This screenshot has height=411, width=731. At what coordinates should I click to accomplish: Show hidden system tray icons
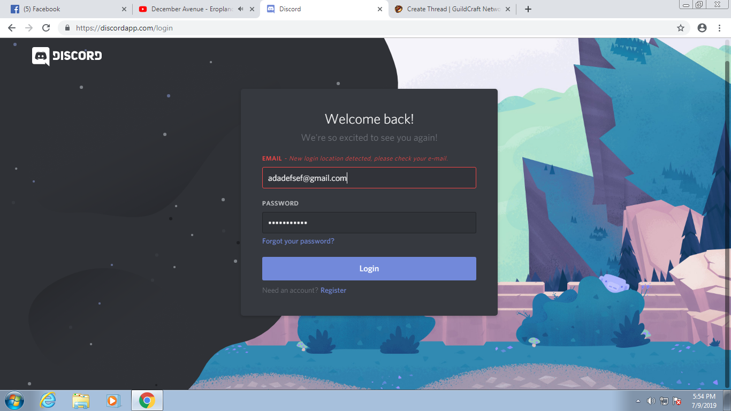click(638, 401)
